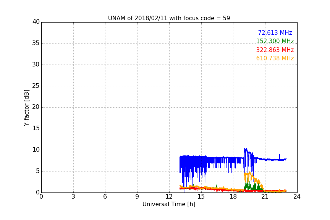Click the orange trace peak above 19 hours

point(250,173)
